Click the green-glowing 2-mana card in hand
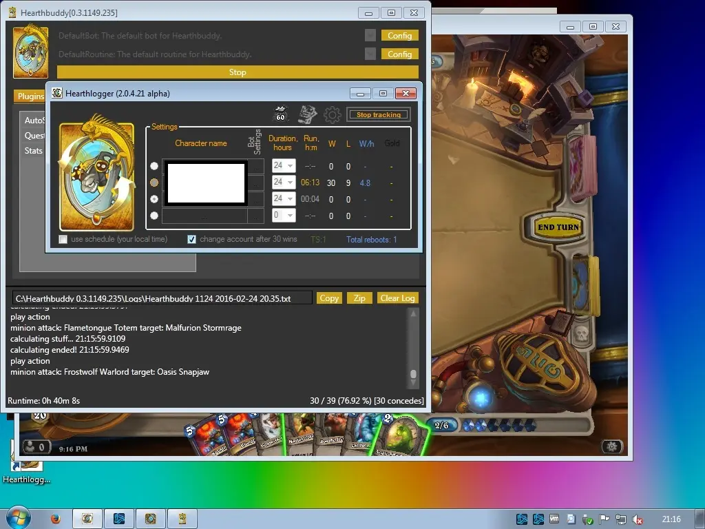Screen dimensions: 705x529 (400, 435)
